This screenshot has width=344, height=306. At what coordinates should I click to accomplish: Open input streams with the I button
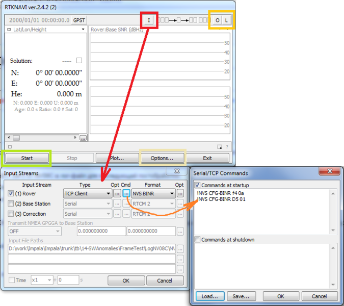click(x=149, y=20)
